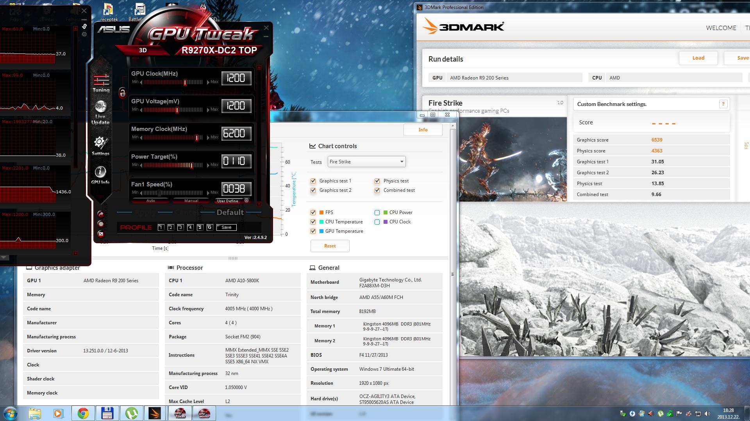Image resolution: width=750 pixels, height=421 pixels.
Task: Open the monitor graph icon in GPU Tweak
Action: click(x=101, y=234)
